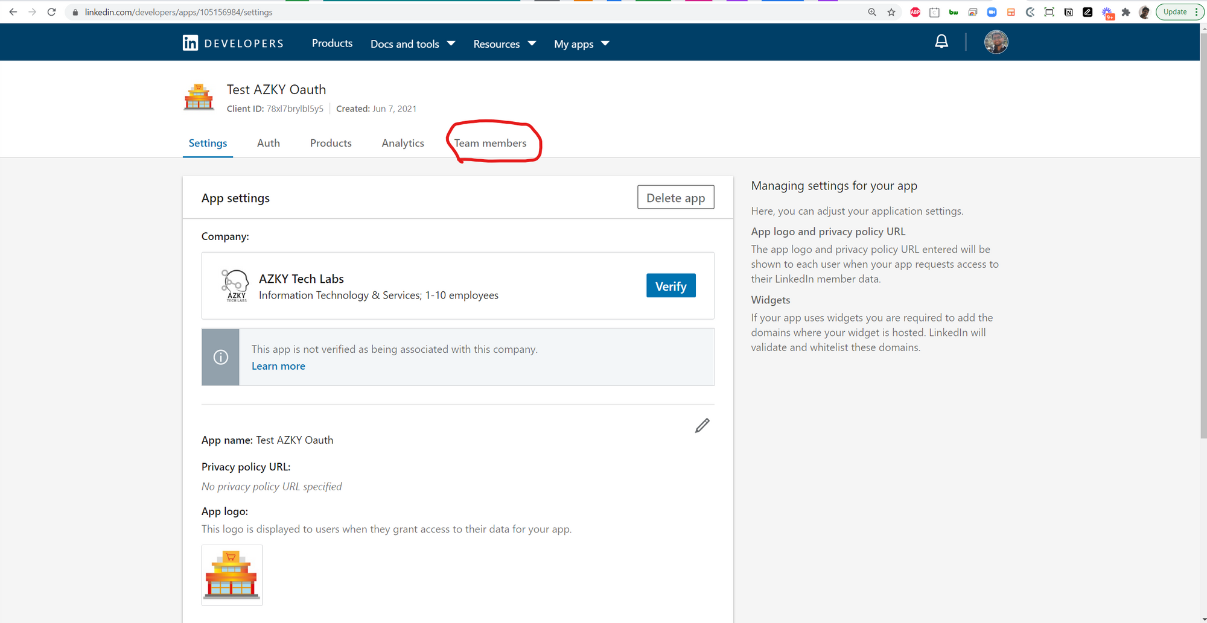Click the info icon in verification notice
The width and height of the screenshot is (1207, 623).
click(221, 357)
